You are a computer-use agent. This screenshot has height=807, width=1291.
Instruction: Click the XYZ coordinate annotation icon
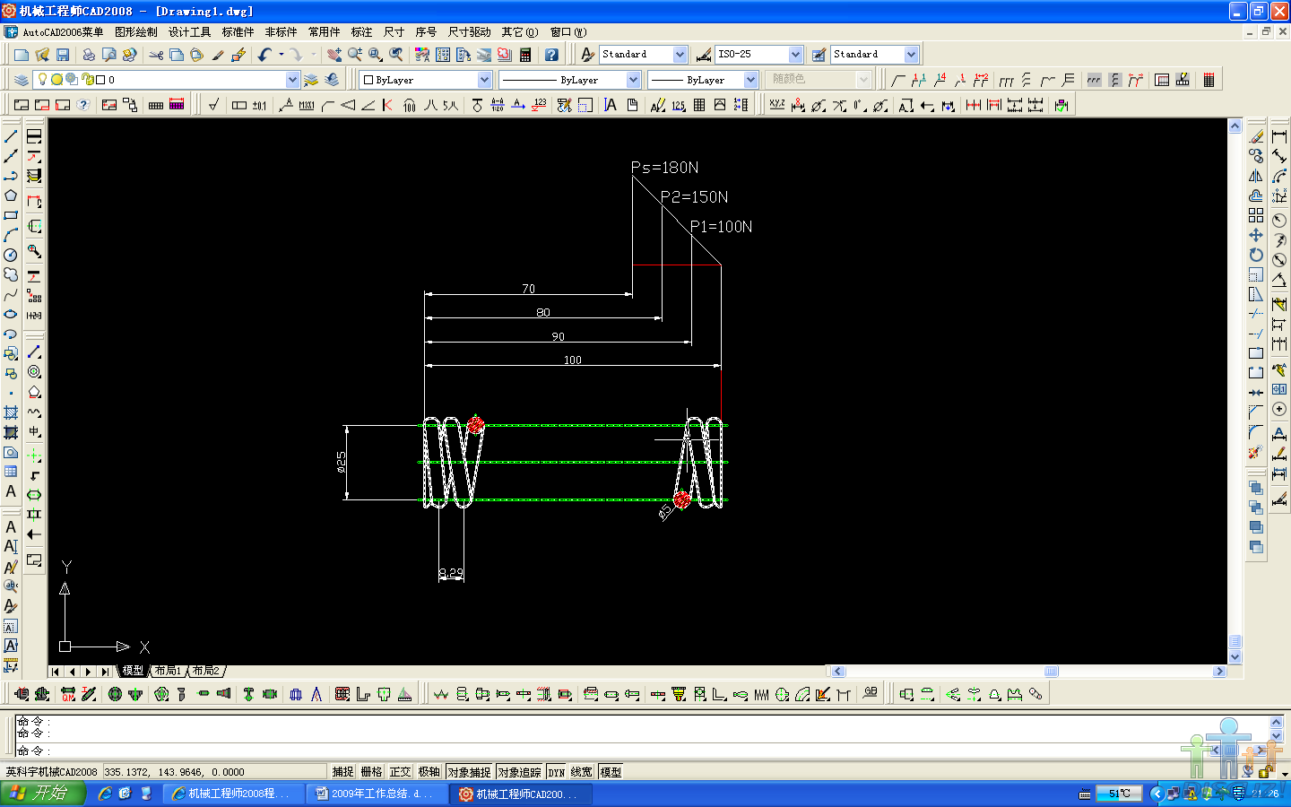777,105
